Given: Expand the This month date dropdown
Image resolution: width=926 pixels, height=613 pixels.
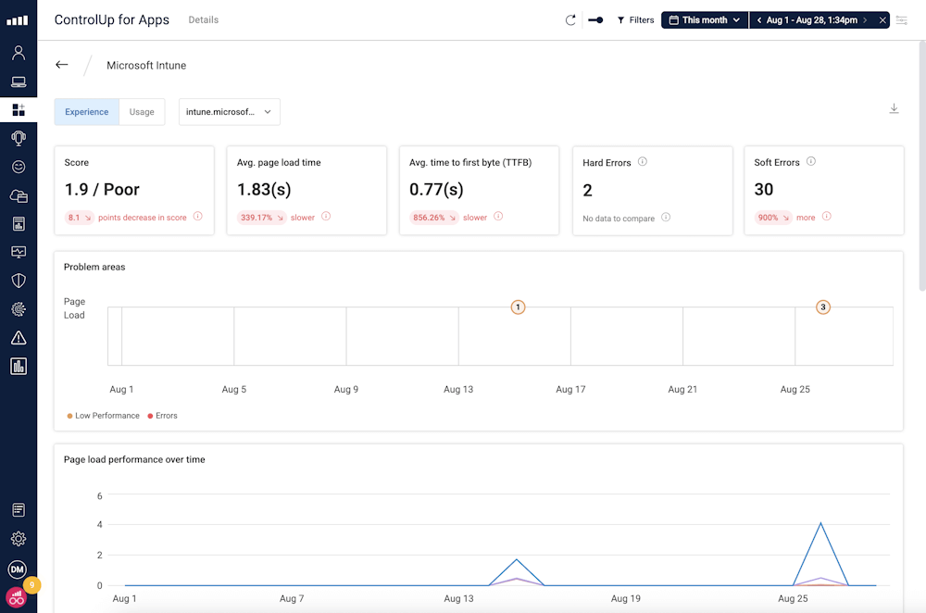Looking at the screenshot, I should pyautogui.click(x=704, y=20).
